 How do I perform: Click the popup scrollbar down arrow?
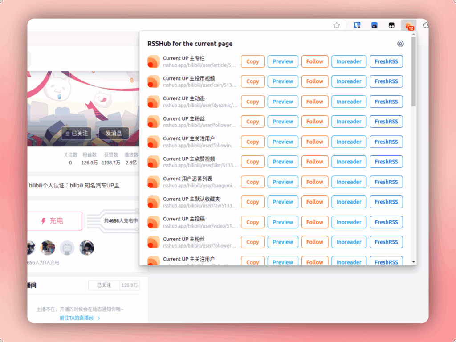(x=414, y=262)
